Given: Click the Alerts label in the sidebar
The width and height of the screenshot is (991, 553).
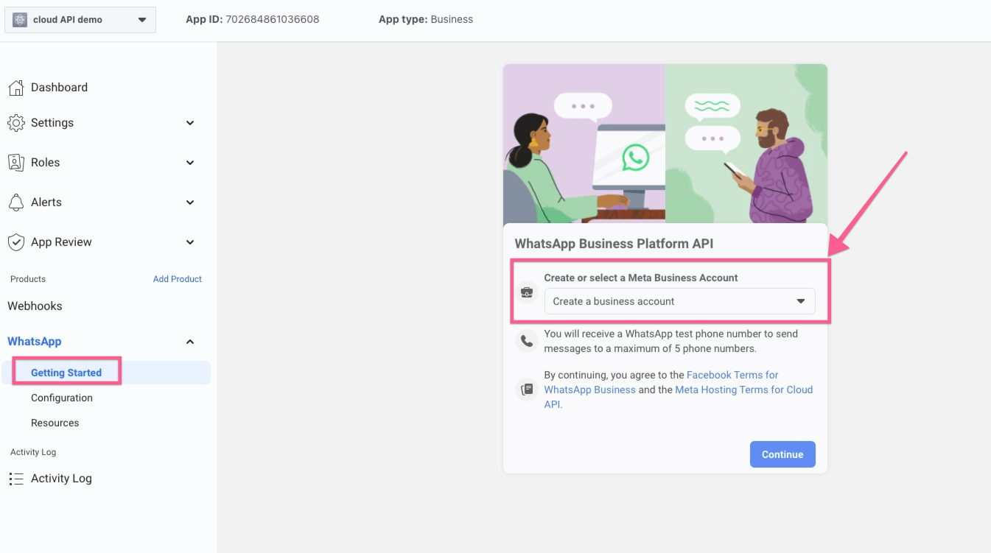Looking at the screenshot, I should [x=46, y=202].
